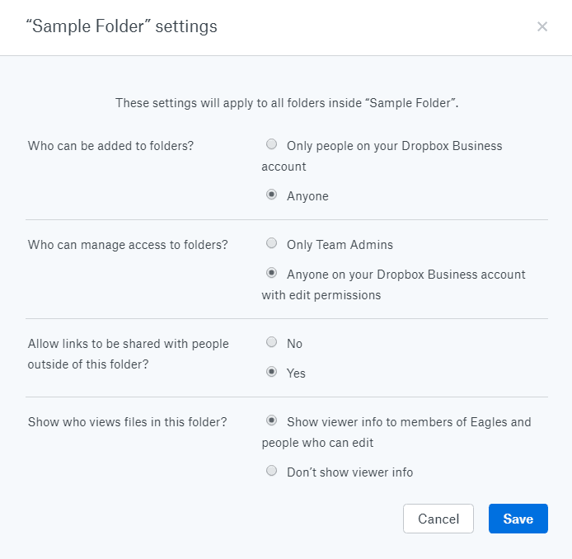Click the 'These settings will apply' description text
This screenshot has width=572, height=559.
tap(287, 103)
